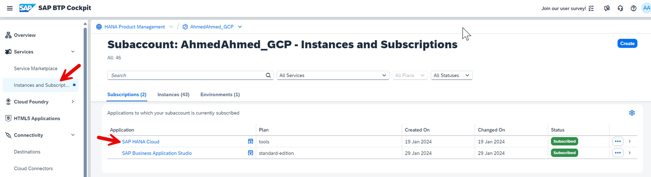
Task: Click the Connectivity sidebar icon
Action: click(8, 135)
